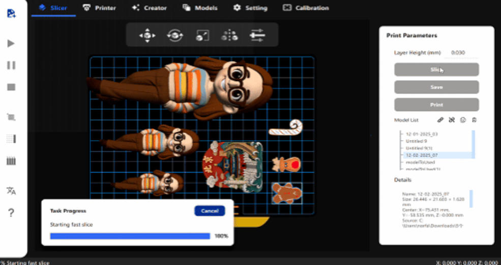Select 12-01-2025_03 in the Model List
501x265 pixels.
point(422,134)
